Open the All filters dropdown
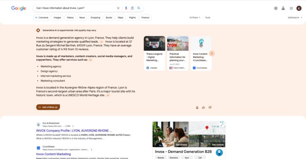 click(x=195, y=18)
